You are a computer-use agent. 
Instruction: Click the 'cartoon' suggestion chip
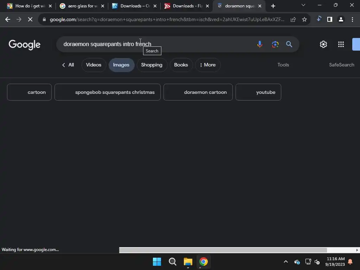(x=30, y=92)
